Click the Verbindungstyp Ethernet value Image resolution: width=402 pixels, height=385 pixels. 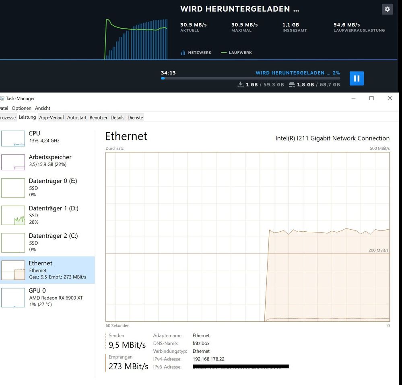click(x=201, y=351)
